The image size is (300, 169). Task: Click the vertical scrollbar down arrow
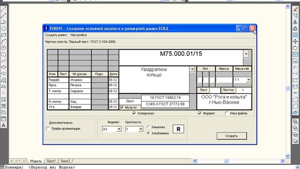(287, 156)
